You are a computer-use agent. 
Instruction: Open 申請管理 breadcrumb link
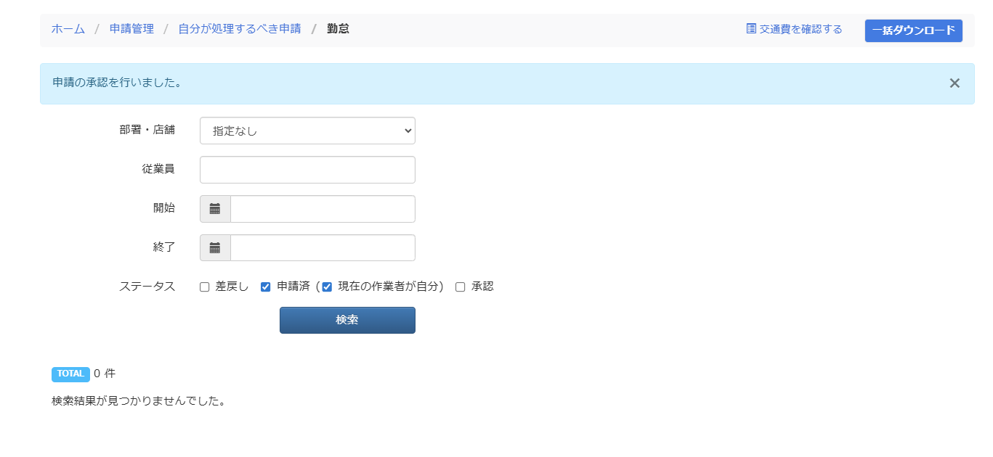131,29
